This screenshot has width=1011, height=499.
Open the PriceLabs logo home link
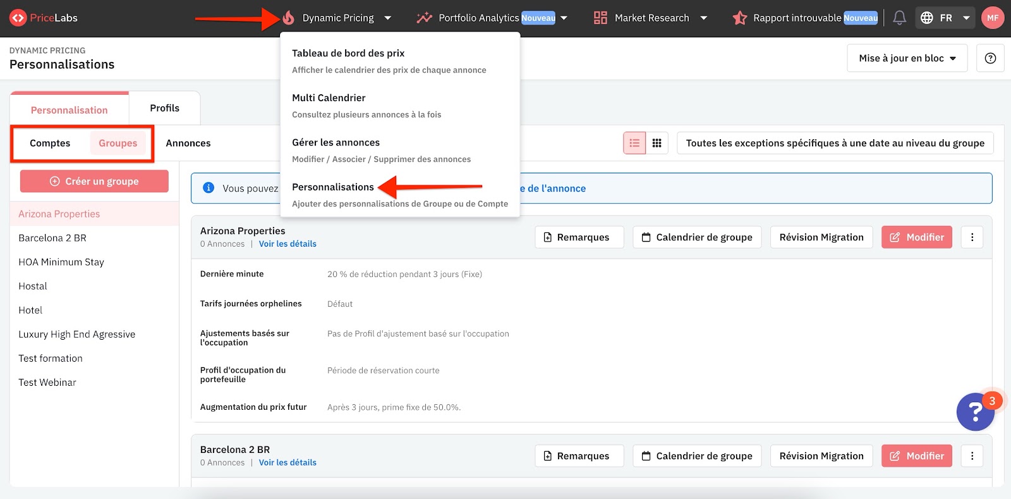coord(44,18)
